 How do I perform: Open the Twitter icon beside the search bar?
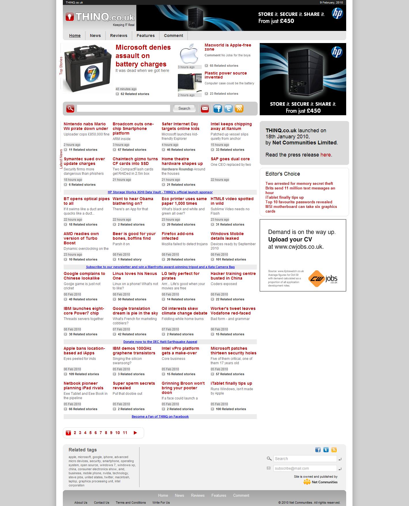coord(228,109)
